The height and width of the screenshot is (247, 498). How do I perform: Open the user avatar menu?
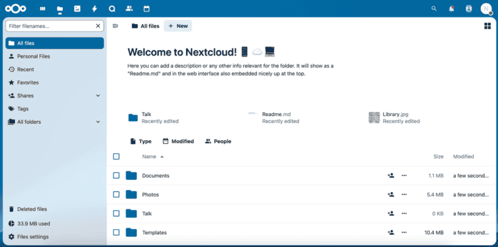tap(486, 9)
